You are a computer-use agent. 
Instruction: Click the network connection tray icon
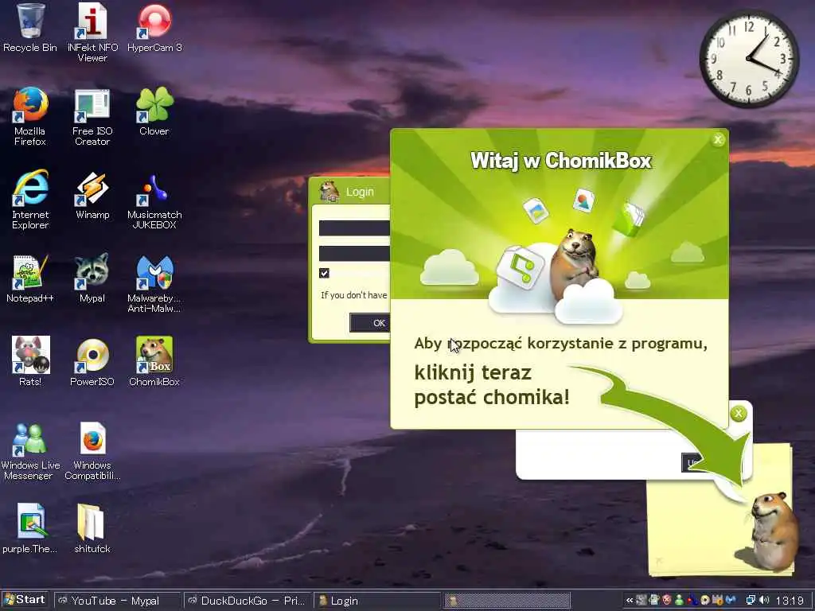coord(751,600)
